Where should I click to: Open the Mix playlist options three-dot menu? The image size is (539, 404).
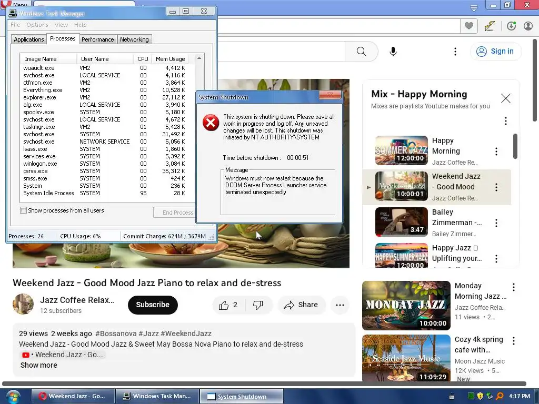coord(506,121)
